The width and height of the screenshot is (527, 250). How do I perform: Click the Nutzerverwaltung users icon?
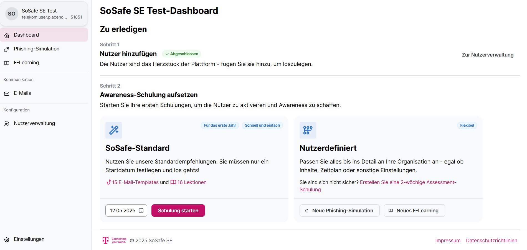[7, 124]
